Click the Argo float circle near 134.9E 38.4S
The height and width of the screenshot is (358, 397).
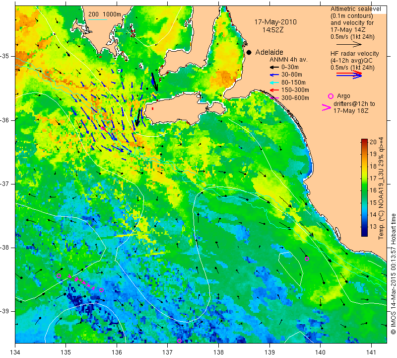coord(59,275)
